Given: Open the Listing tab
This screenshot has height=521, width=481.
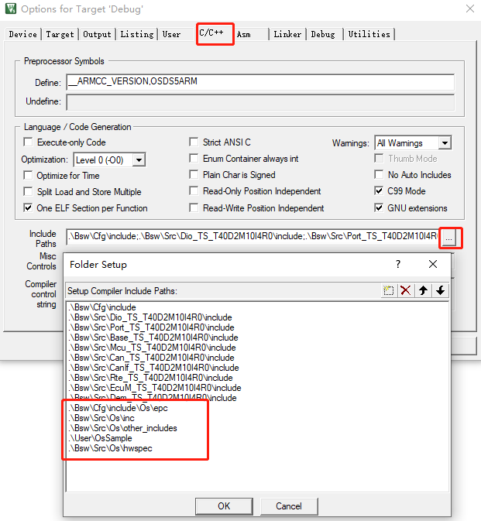Looking at the screenshot, I should pyautogui.click(x=137, y=34).
